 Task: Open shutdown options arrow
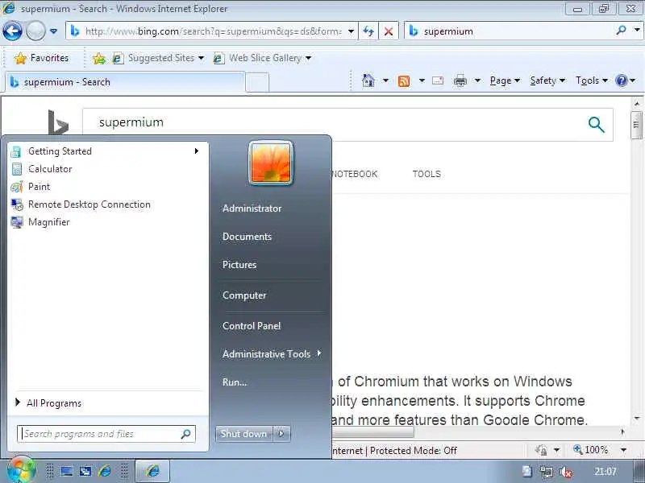pos(281,434)
